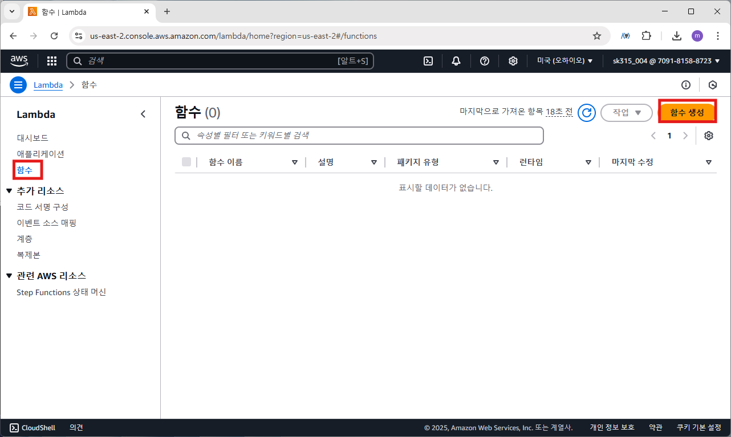Open the info panel icon
This screenshot has height=437, width=731.
coord(686,85)
